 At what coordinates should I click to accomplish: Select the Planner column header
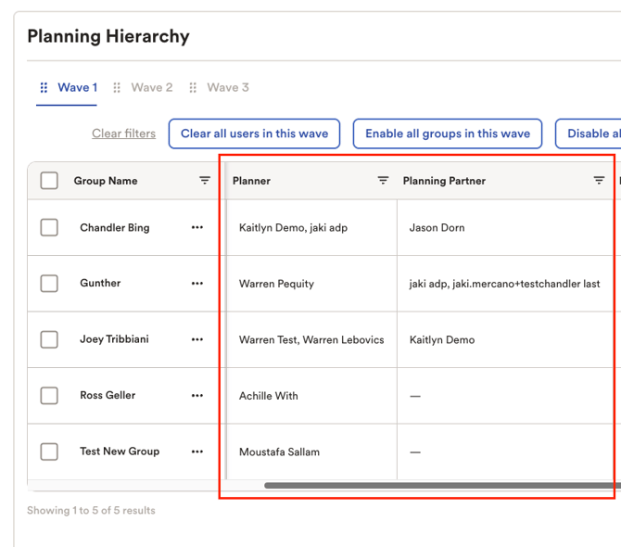click(251, 181)
